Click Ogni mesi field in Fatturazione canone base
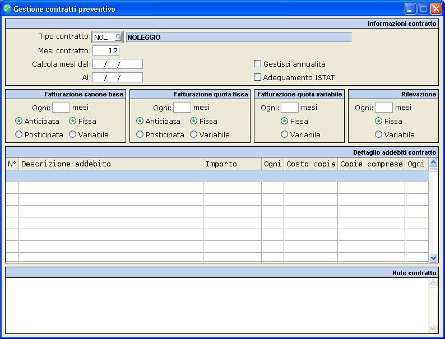 [61, 108]
